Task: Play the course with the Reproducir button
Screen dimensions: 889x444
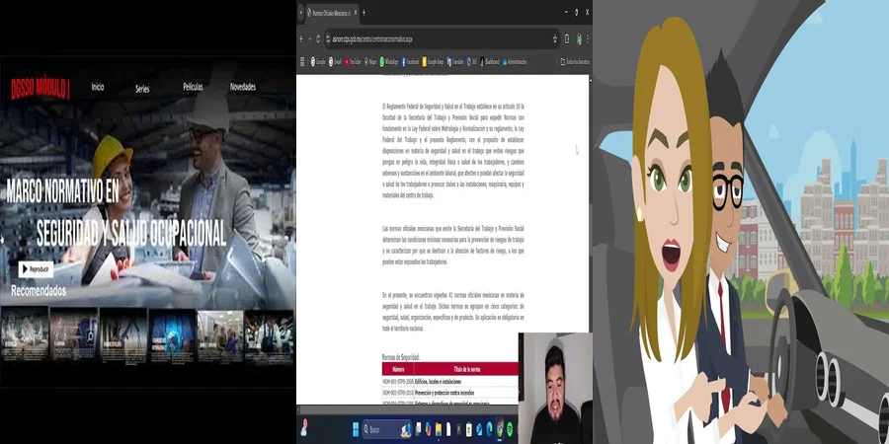Action: 36,269
